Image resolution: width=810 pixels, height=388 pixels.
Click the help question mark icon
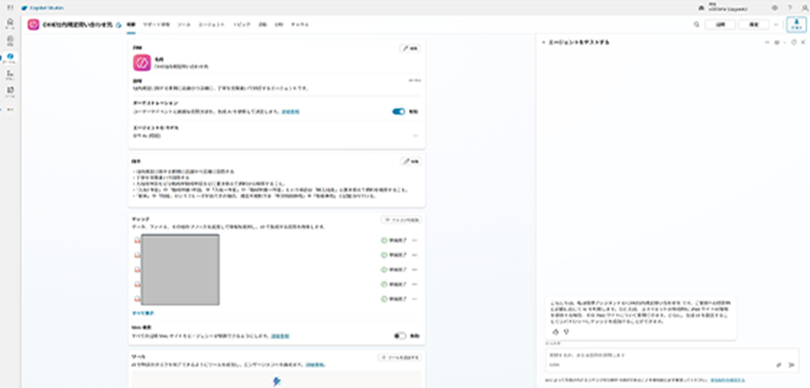click(x=789, y=7)
